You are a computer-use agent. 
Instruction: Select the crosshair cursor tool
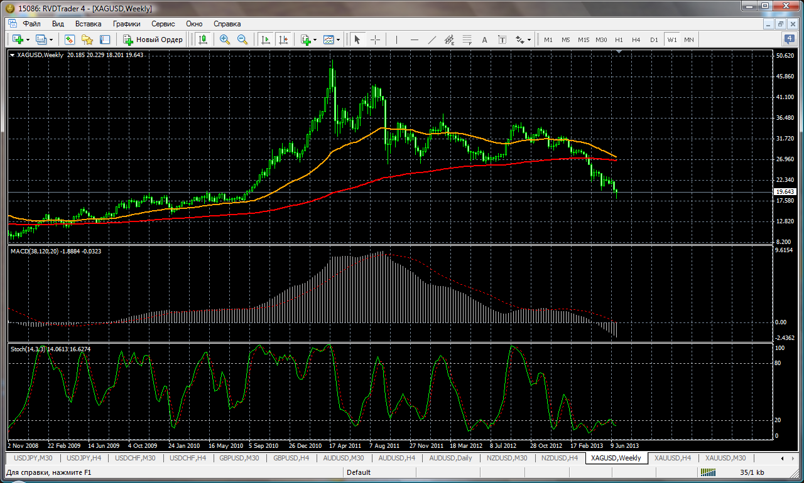tap(375, 40)
